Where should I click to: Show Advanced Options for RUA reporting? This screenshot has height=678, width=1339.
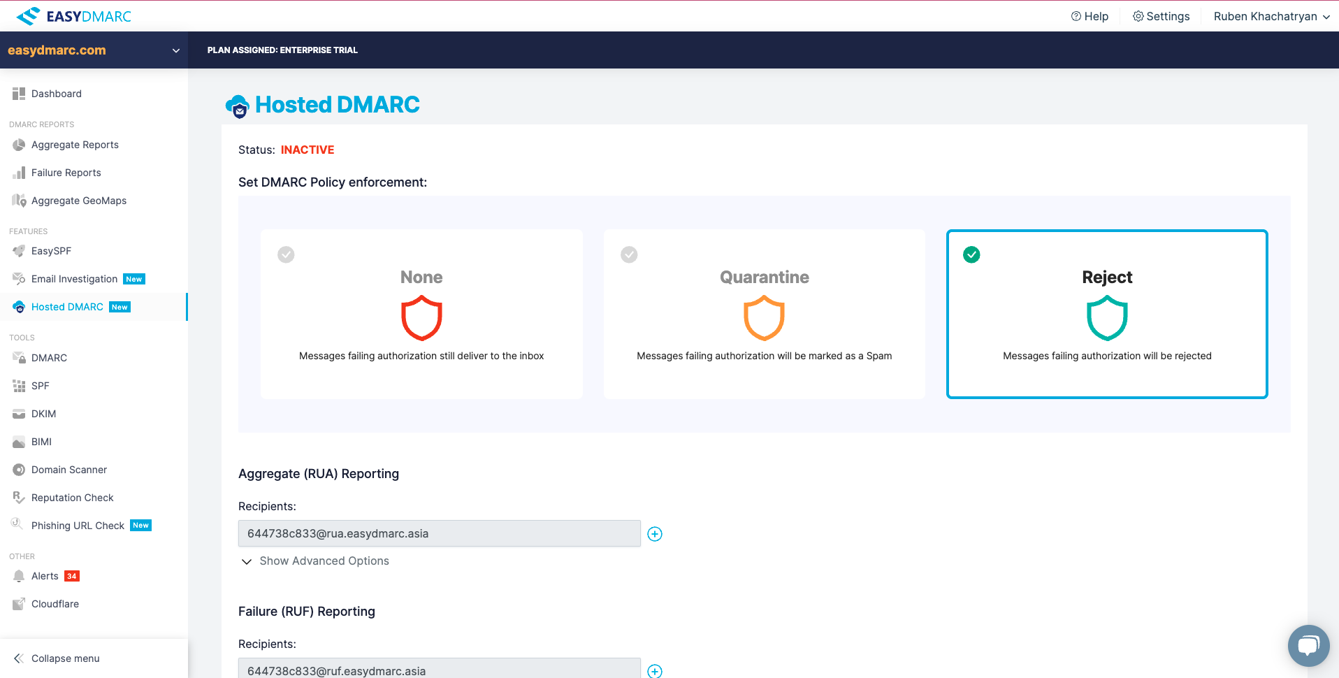point(324,561)
